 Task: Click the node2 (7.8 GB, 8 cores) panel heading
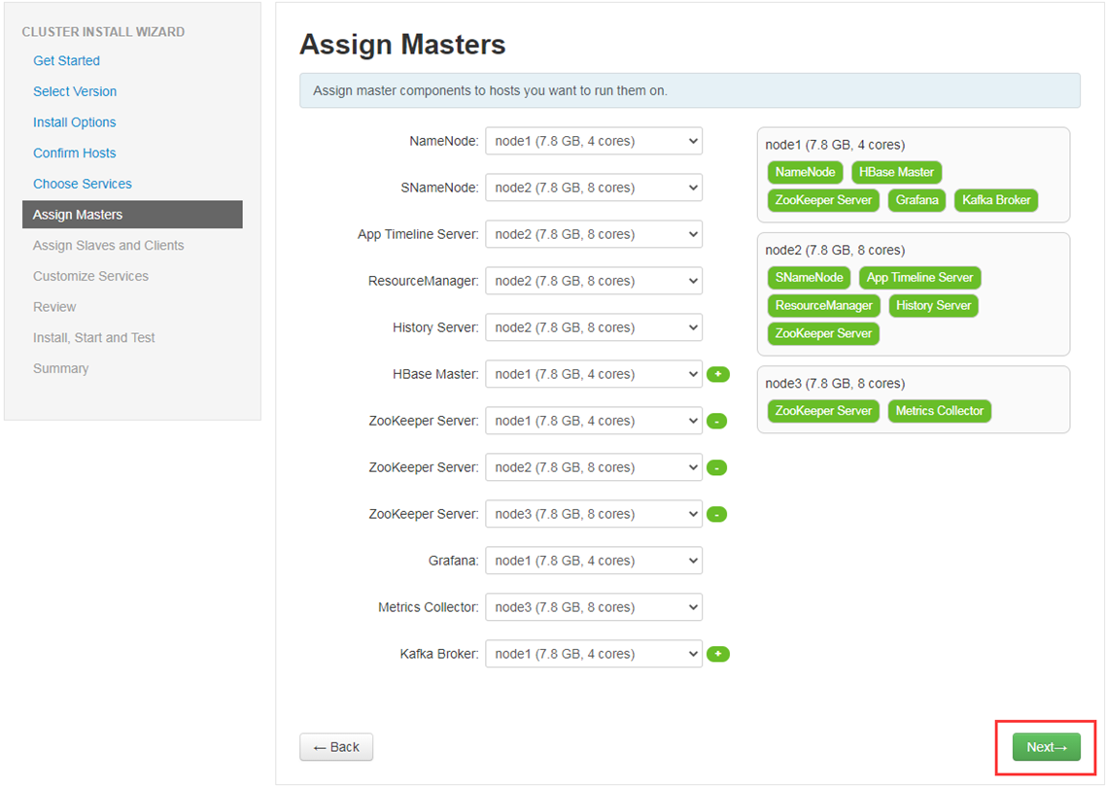pos(835,251)
